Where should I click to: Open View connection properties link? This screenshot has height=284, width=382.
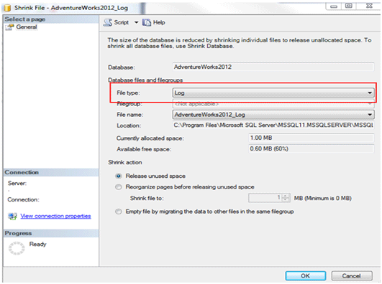[x=55, y=216]
